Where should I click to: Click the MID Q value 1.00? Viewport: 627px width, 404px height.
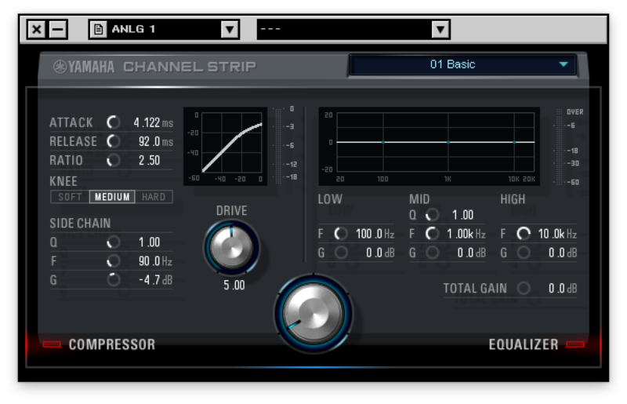(x=462, y=215)
